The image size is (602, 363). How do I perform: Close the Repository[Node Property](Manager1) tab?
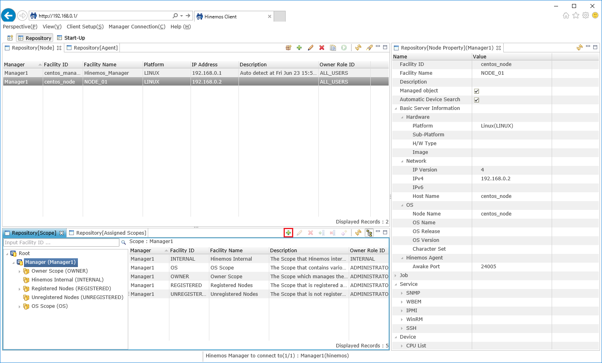tap(499, 48)
